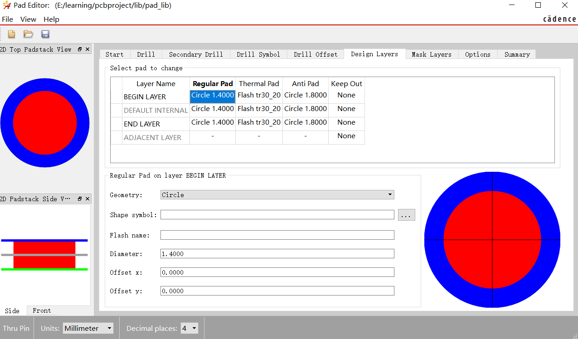Expand the Geometry dropdown showing Circle

(x=277, y=195)
